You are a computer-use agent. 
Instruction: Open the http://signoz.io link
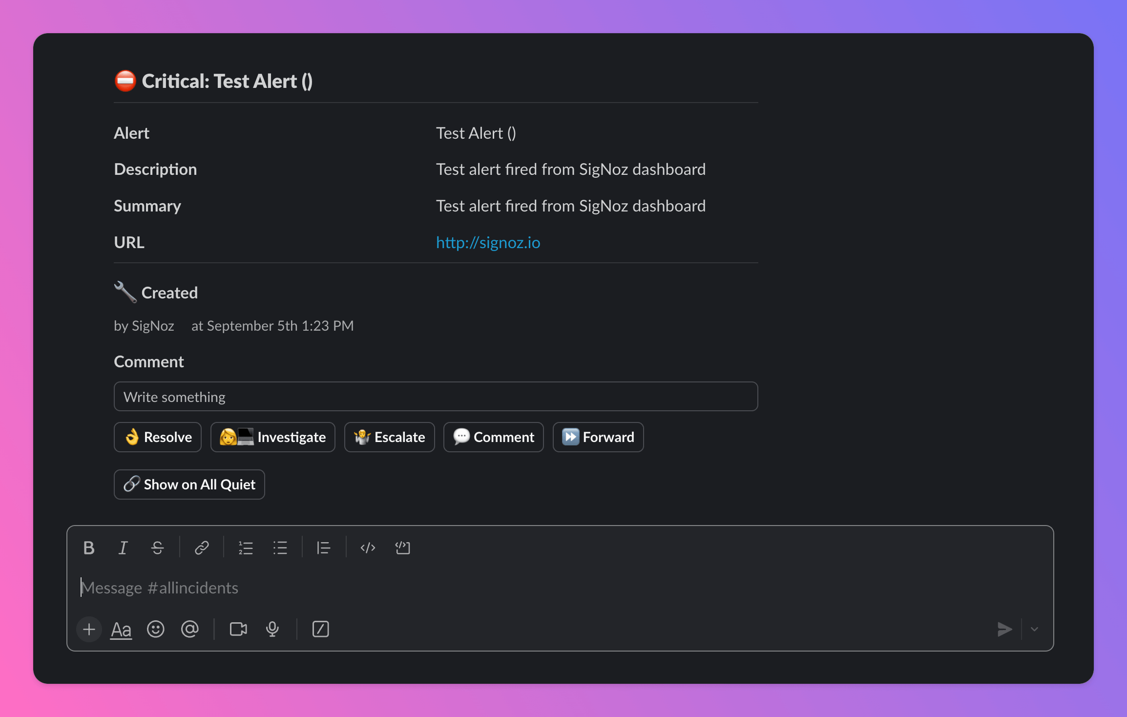(488, 242)
